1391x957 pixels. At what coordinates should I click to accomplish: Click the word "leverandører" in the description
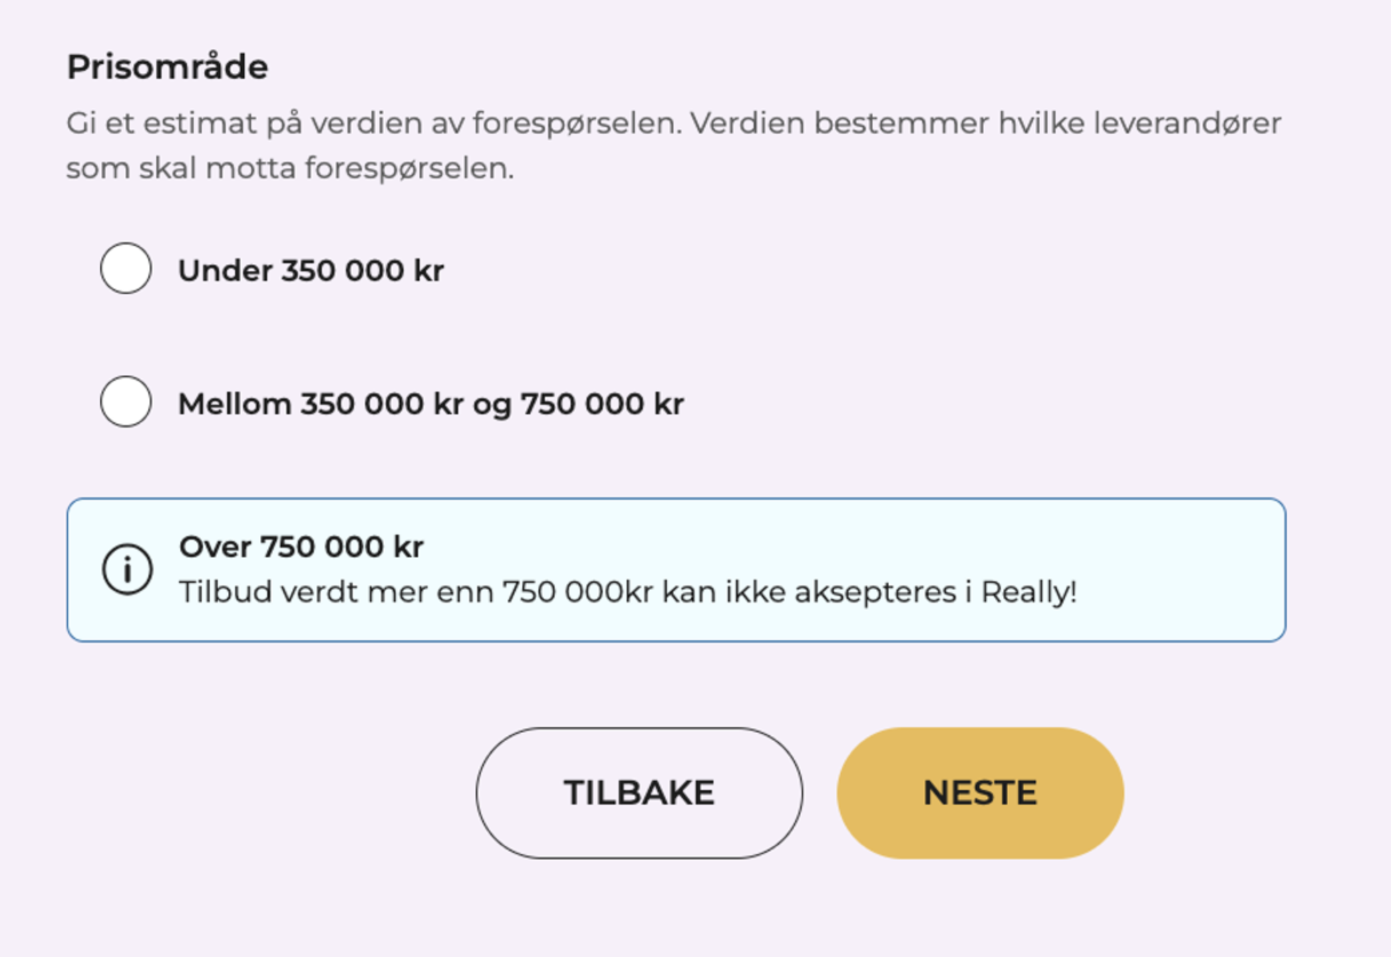click(1187, 124)
